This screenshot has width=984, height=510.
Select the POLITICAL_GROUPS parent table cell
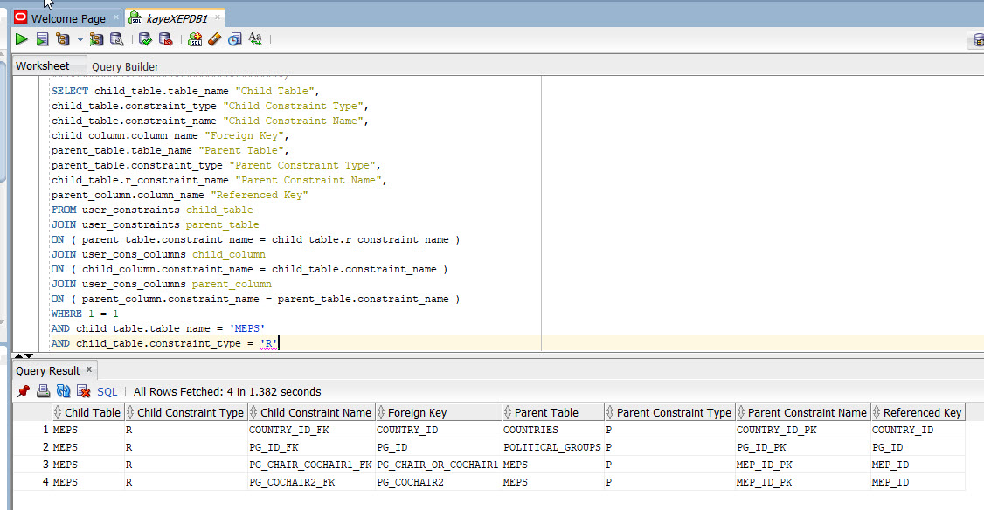click(x=552, y=447)
